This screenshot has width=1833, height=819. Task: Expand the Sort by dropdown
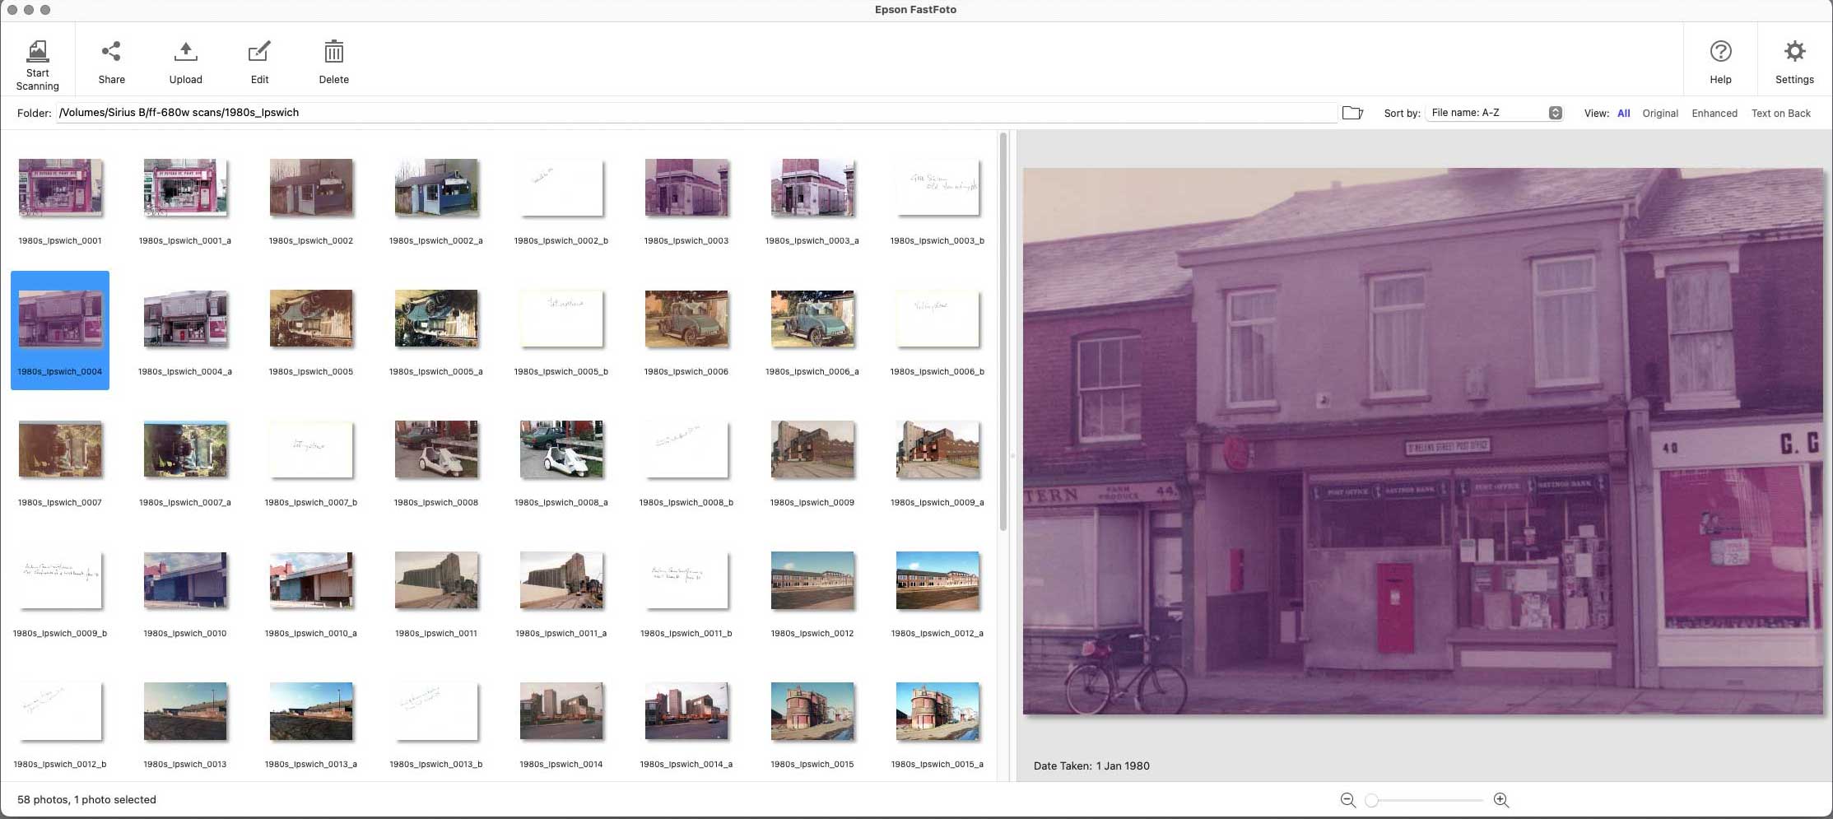click(1494, 113)
